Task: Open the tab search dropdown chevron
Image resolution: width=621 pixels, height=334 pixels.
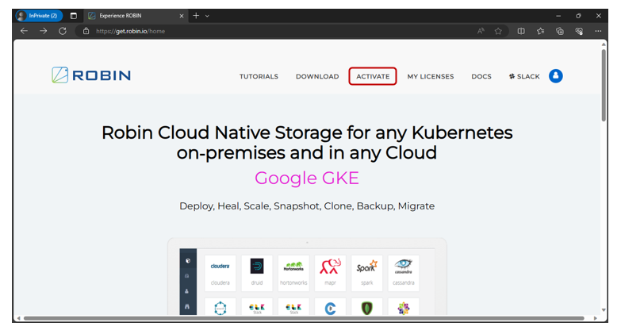Action: click(x=207, y=16)
